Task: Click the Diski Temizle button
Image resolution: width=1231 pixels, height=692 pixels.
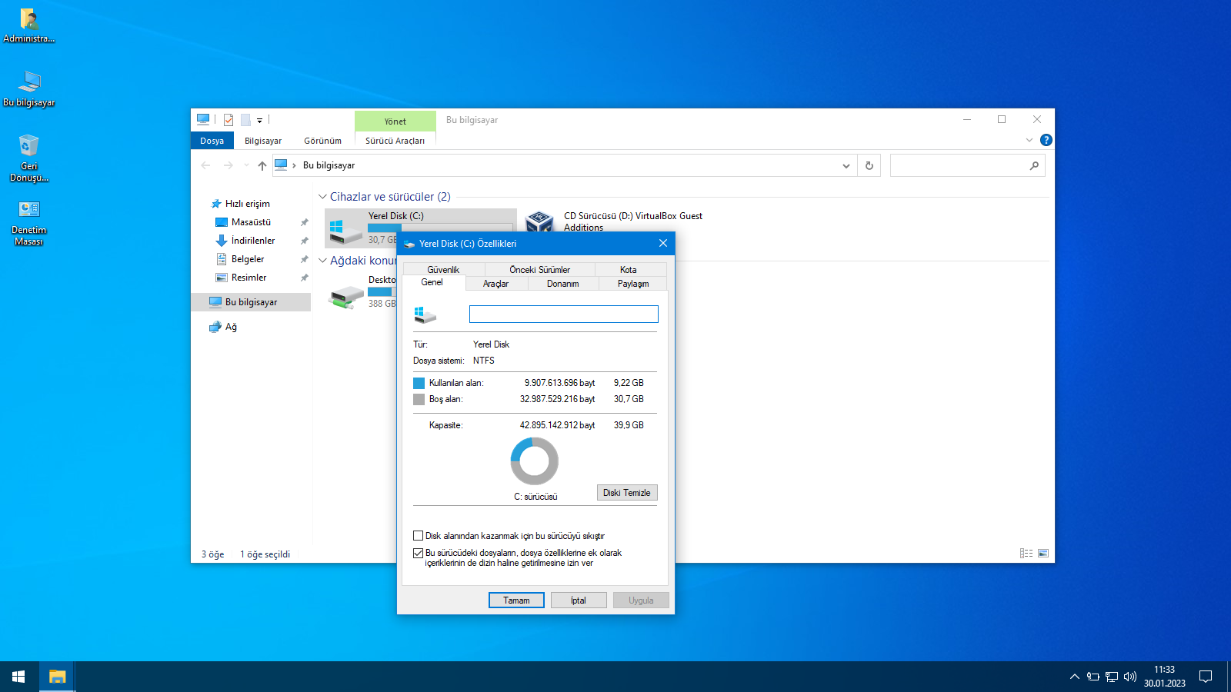Action: [x=626, y=493]
